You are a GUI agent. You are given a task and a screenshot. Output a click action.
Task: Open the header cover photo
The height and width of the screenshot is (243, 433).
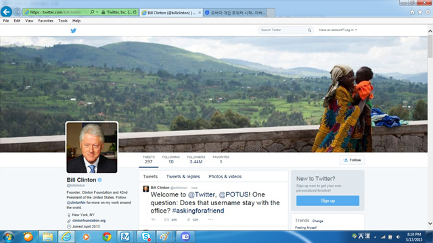coord(214,94)
